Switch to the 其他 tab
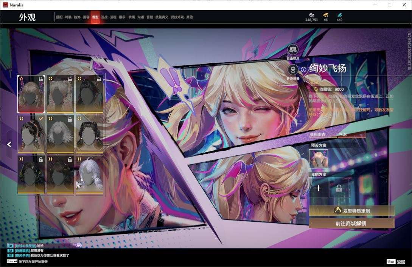The height and width of the screenshot is (267, 412). 190,17
